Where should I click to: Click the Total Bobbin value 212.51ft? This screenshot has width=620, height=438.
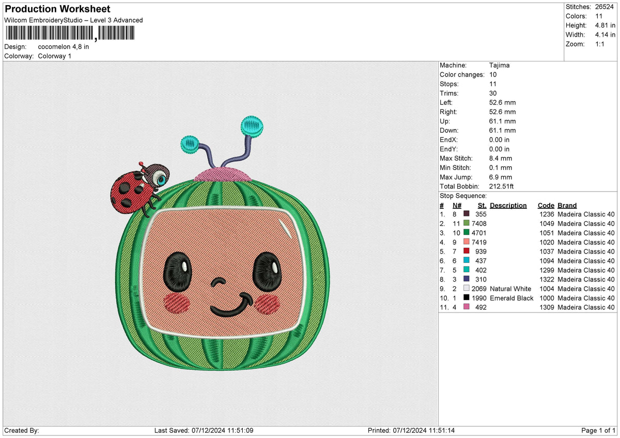pos(501,186)
